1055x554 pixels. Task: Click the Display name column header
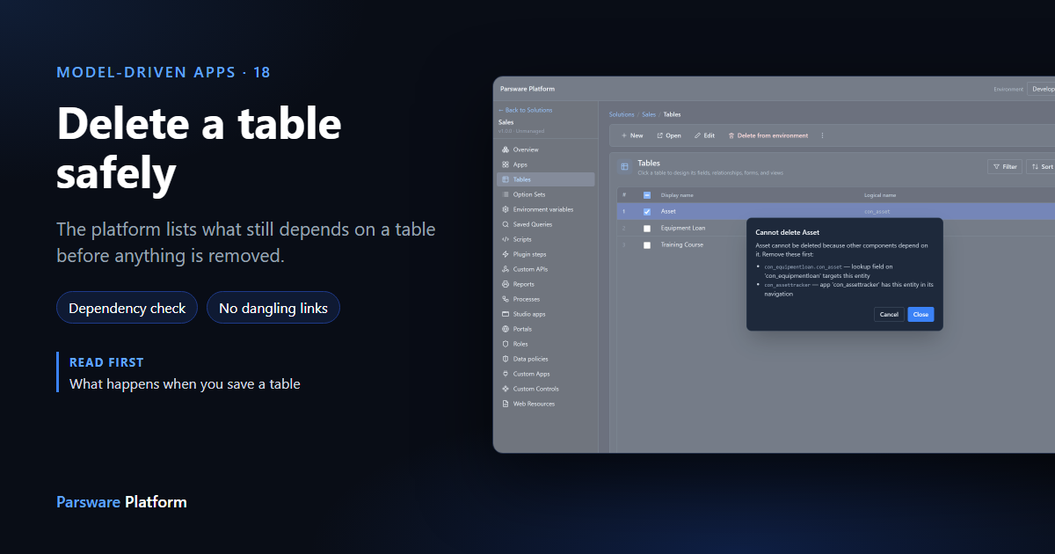[x=677, y=195]
